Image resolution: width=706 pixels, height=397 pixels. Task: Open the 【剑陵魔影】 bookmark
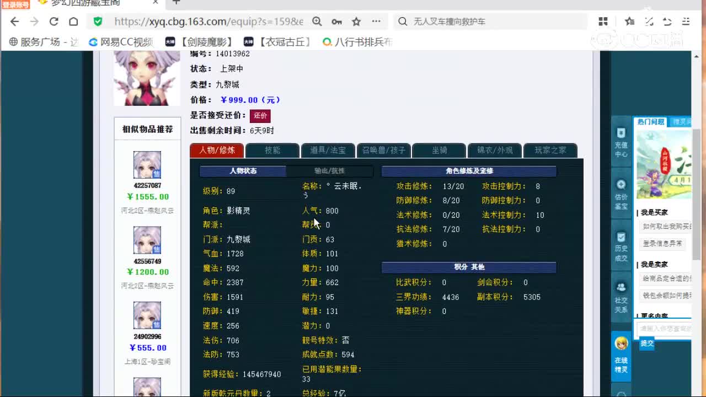coord(199,42)
